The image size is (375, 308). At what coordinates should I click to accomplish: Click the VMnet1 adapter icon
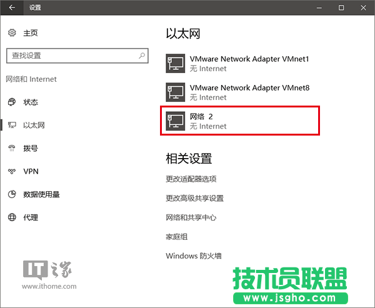(x=175, y=63)
